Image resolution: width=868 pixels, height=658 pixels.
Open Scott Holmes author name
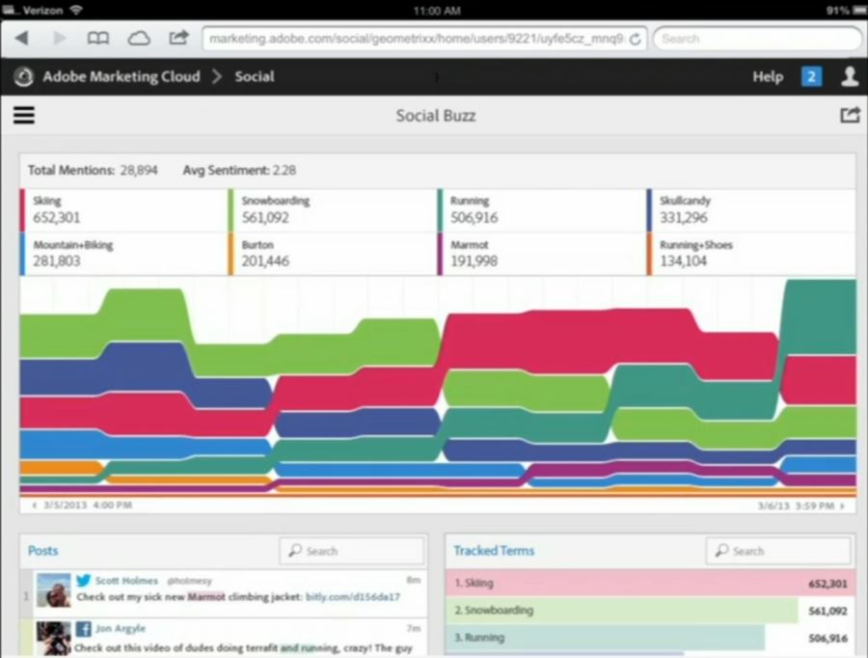[126, 581]
